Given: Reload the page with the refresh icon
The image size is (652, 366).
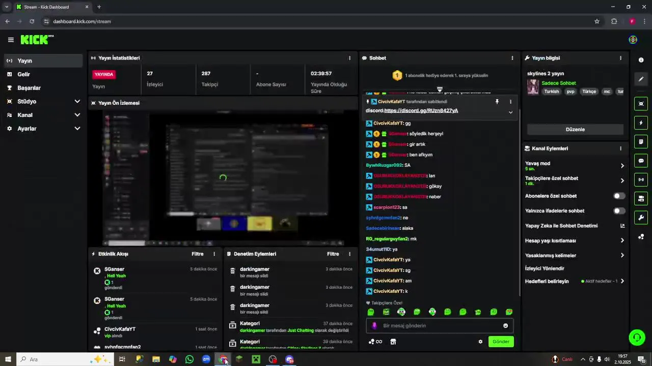Looking at the screenshot, I should pos(32,21).
